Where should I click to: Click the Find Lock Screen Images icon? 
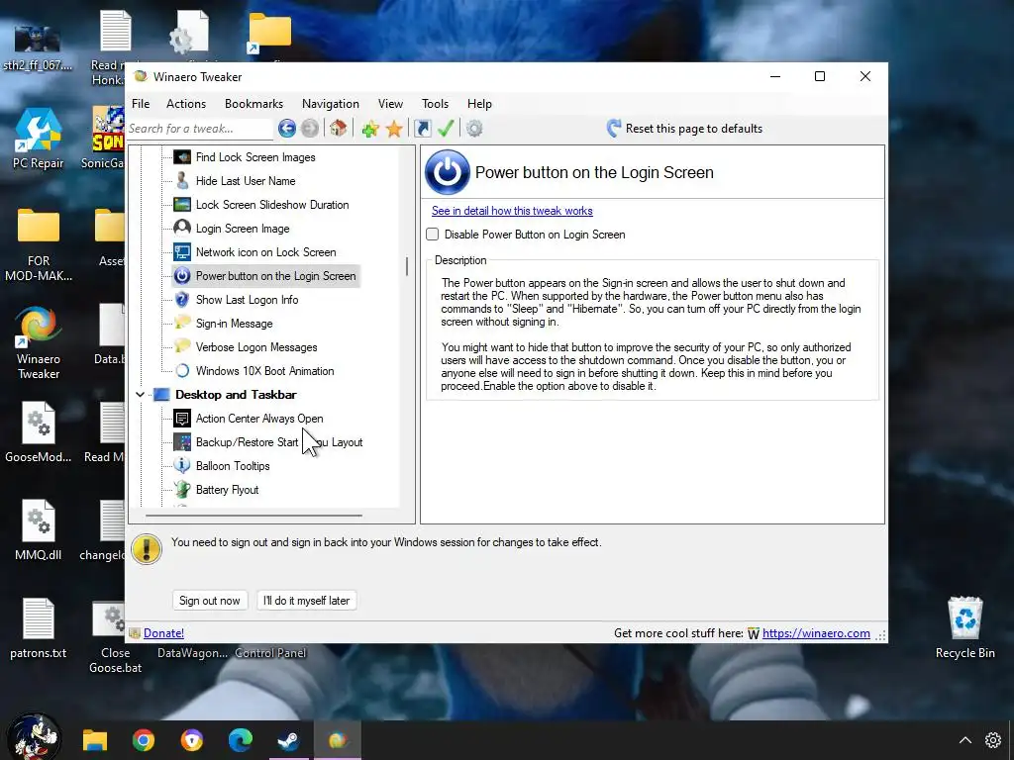(x=182, y=157)
